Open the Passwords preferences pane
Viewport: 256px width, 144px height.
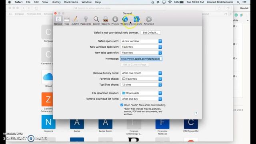coord(86,20)
